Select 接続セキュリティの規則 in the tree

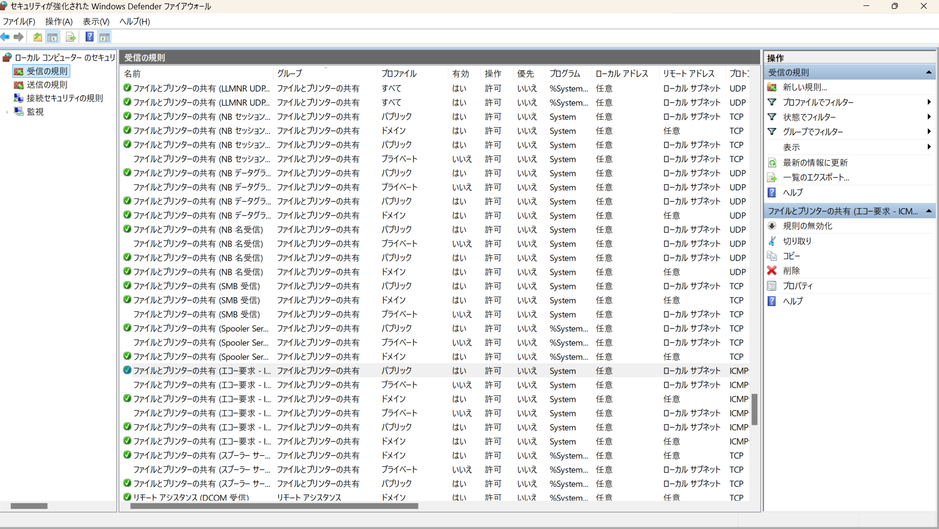tap(65, 98)
